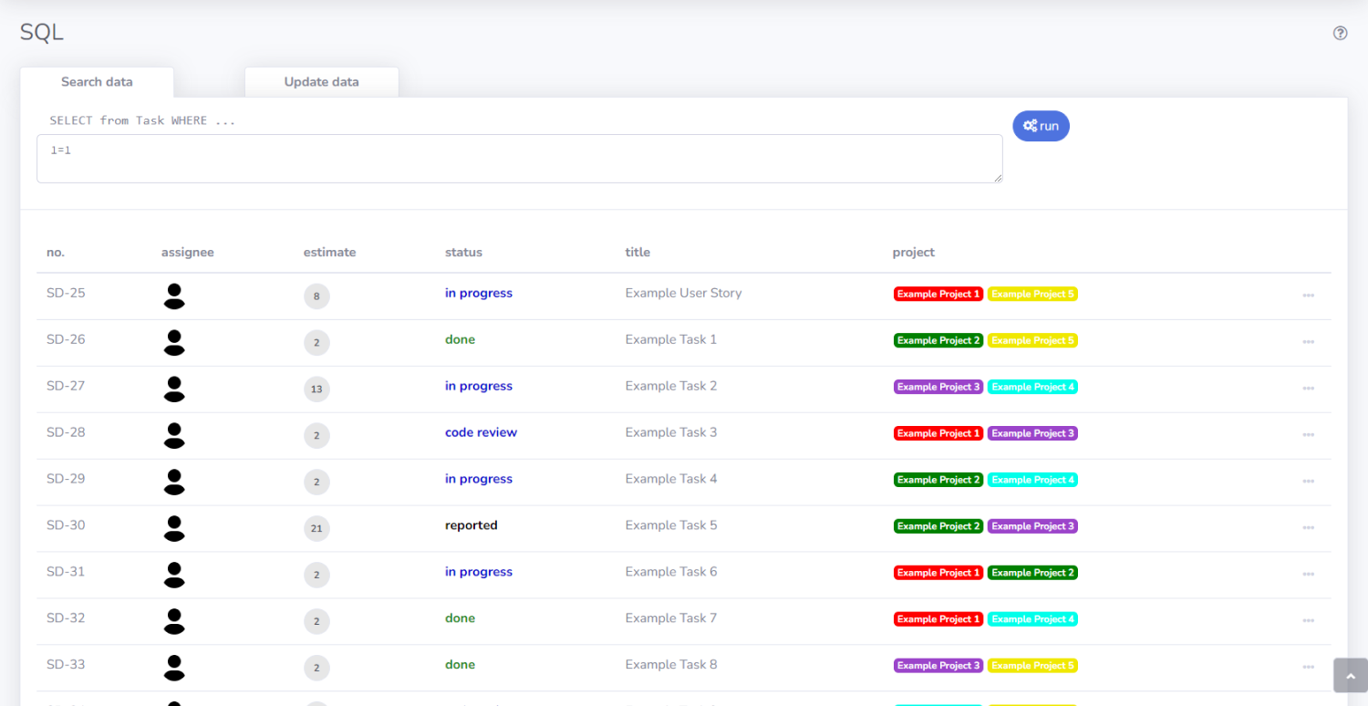Click cyan Example Project 4 tag in SD-27 row
Image resolution: width=1368 pixels, height=706 pixels.
coord(1033,387)
